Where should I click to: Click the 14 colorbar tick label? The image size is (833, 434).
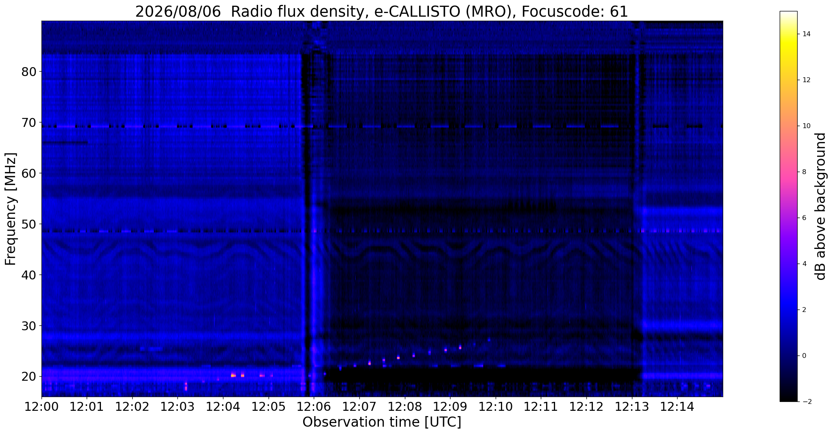click(x=805, y=34)
